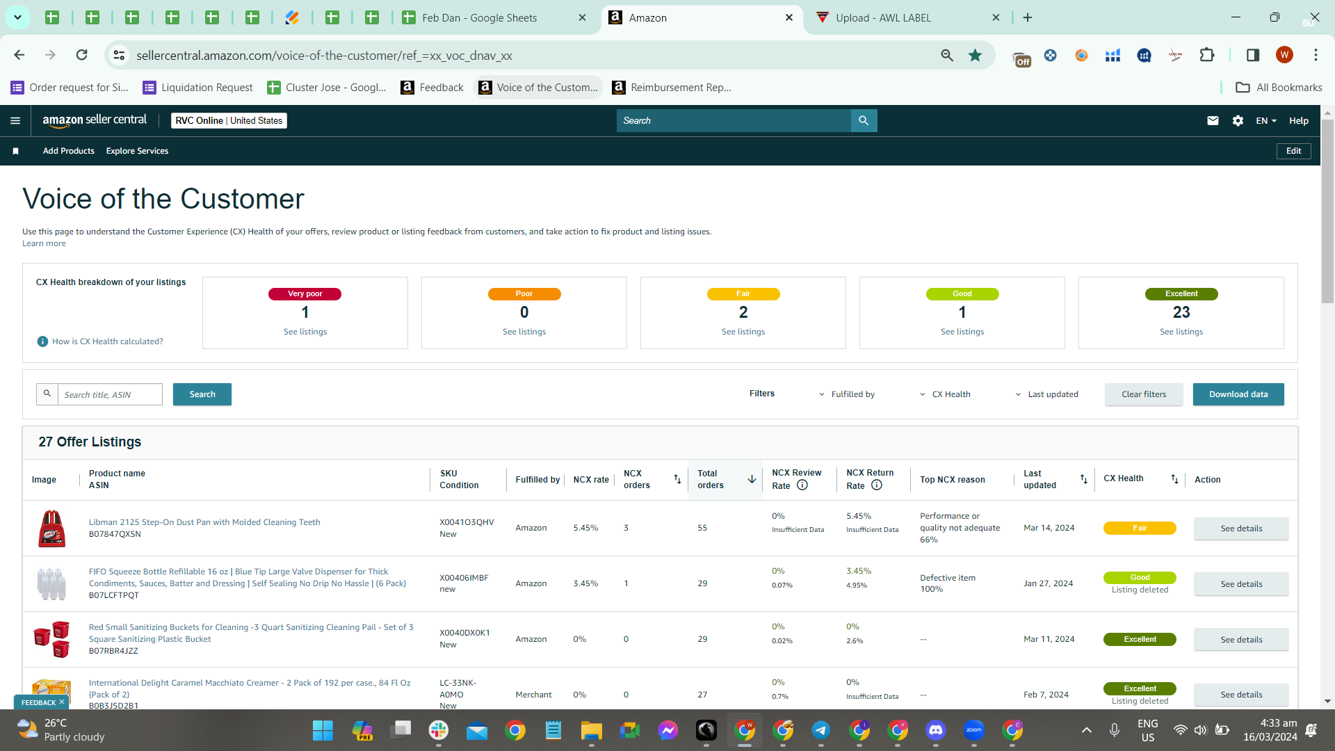Open the settings gear in Seller Central
This screenshot has height=751, width=1335.
(1238, 121)
